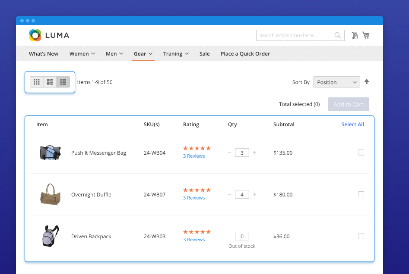Open the shopping cart icon
Image resolution: width=409 pixels, height=274 pixels.
click(366, 35)
